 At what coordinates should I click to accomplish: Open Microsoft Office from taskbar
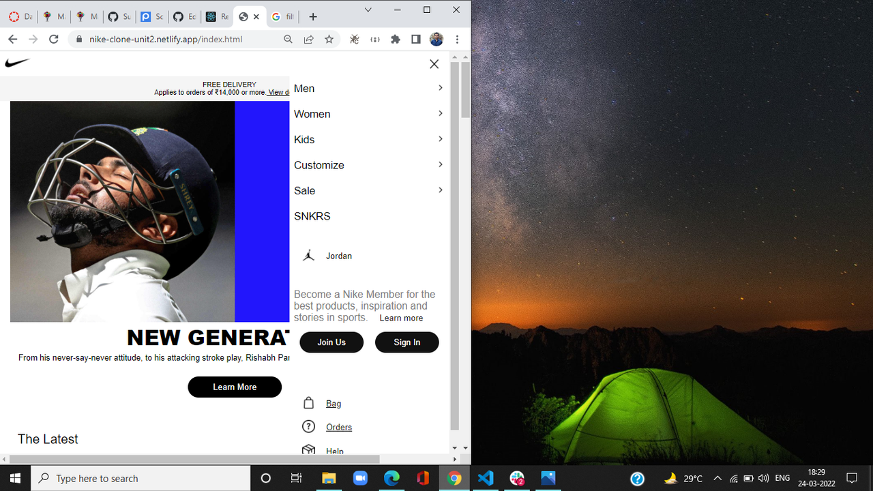tap(423, 478)
